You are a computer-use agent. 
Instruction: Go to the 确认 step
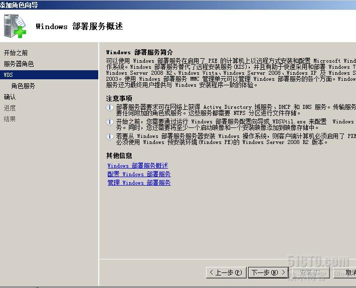(10, 97)
